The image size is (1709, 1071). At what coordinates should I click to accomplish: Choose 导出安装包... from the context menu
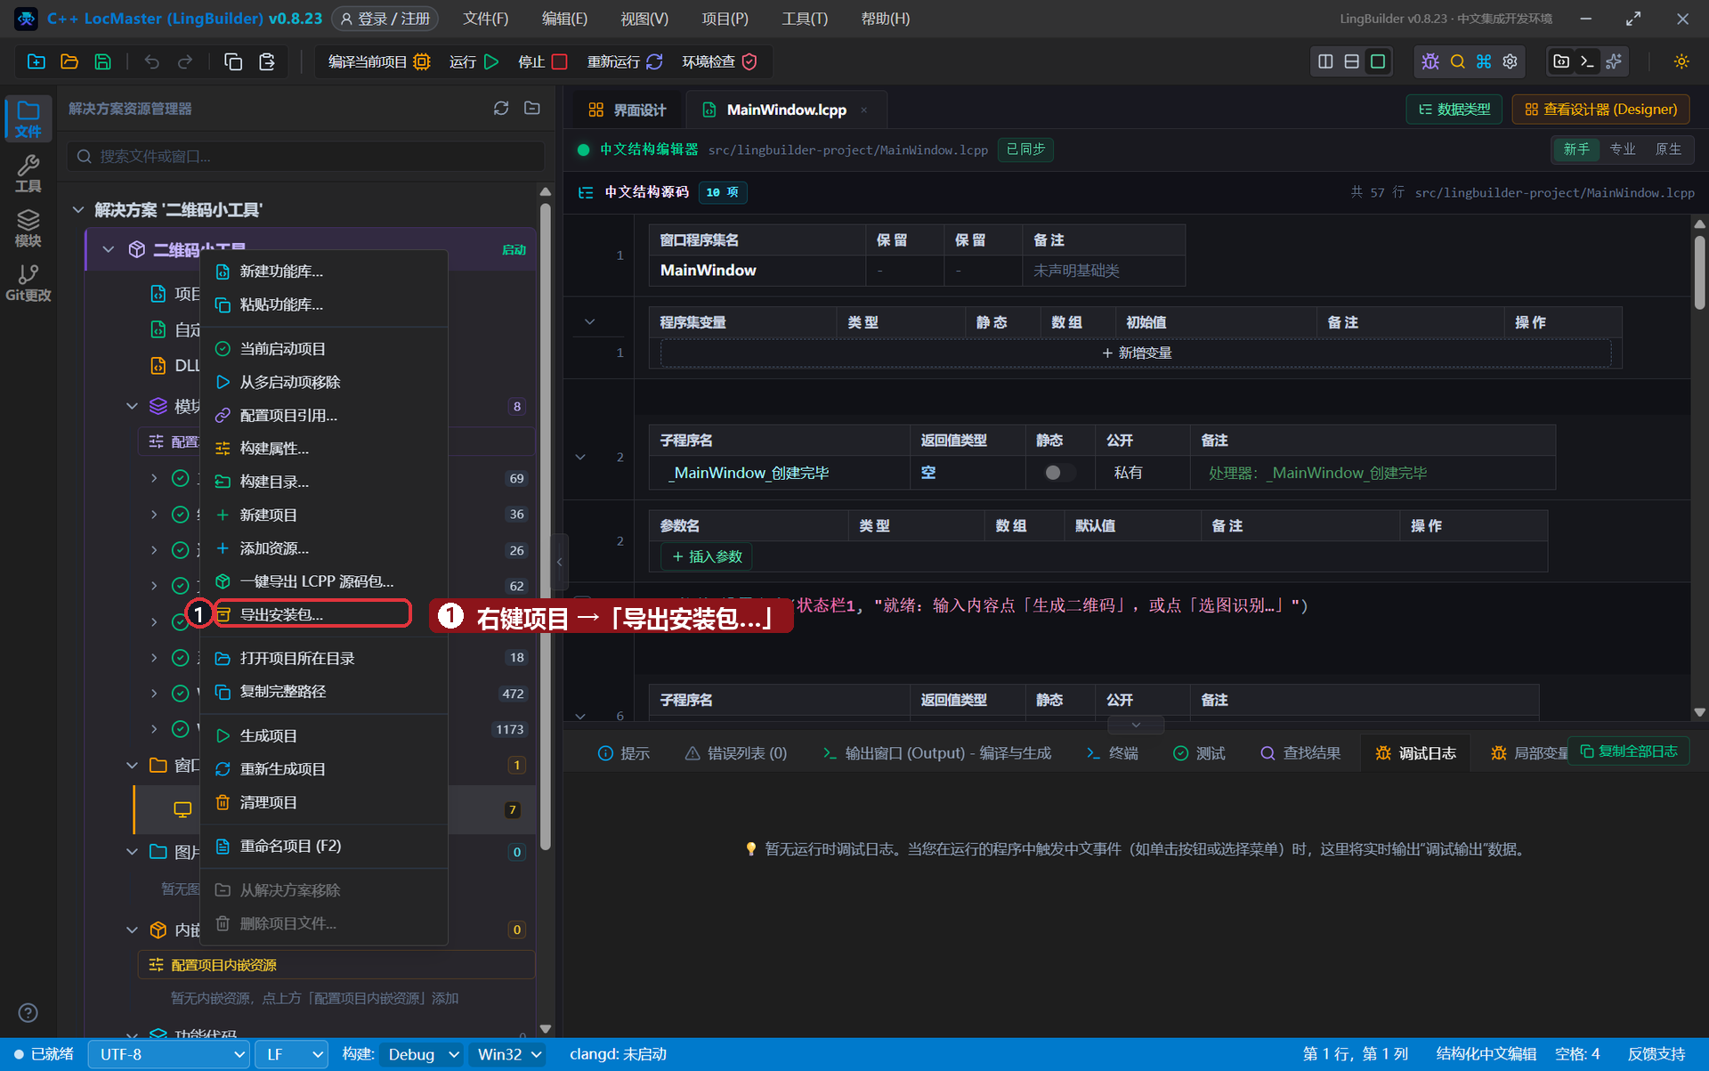(x=312, y=614)
